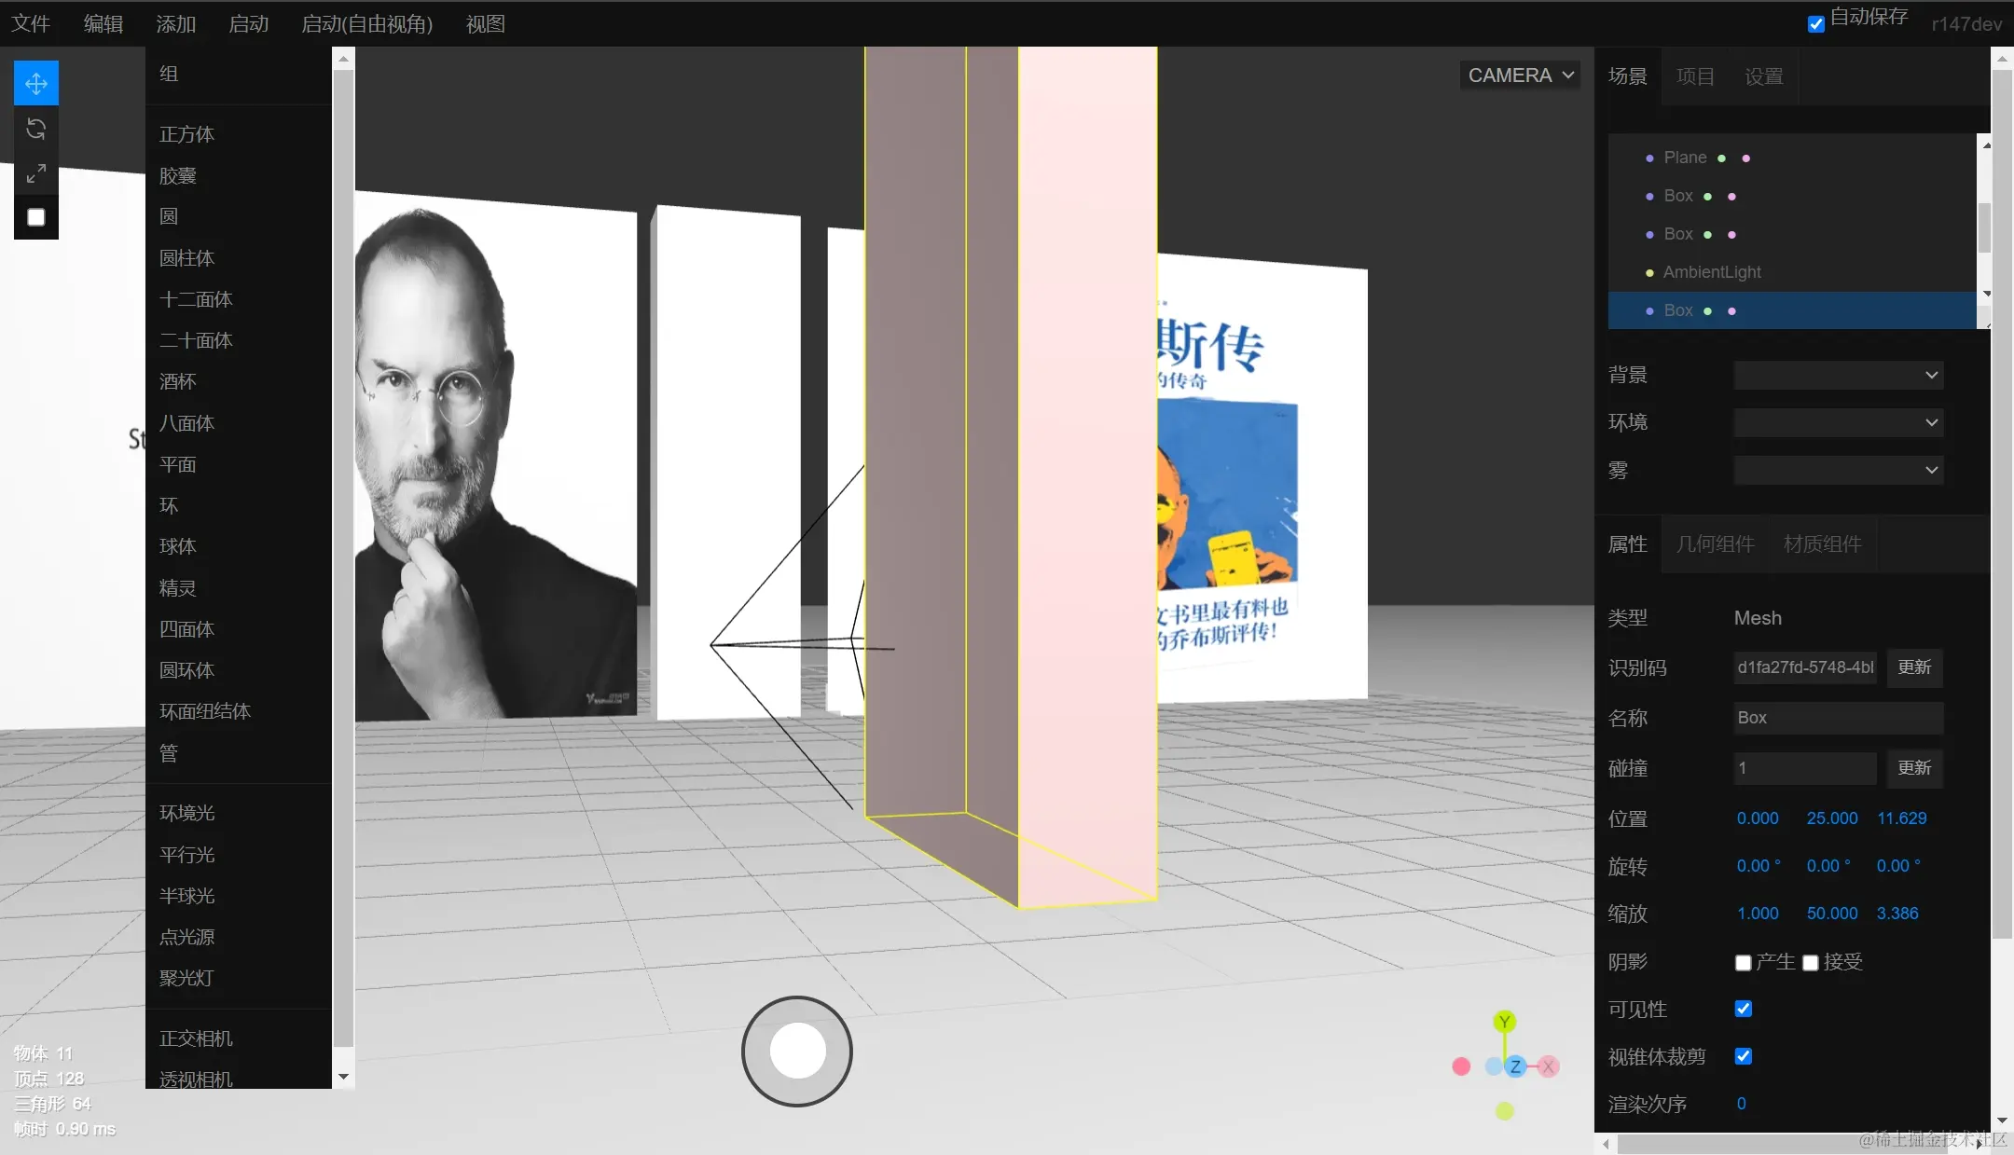Click the blue Z axis gizmo handle
The image size is (2014, 1155).
[x=1515, y=1066]
